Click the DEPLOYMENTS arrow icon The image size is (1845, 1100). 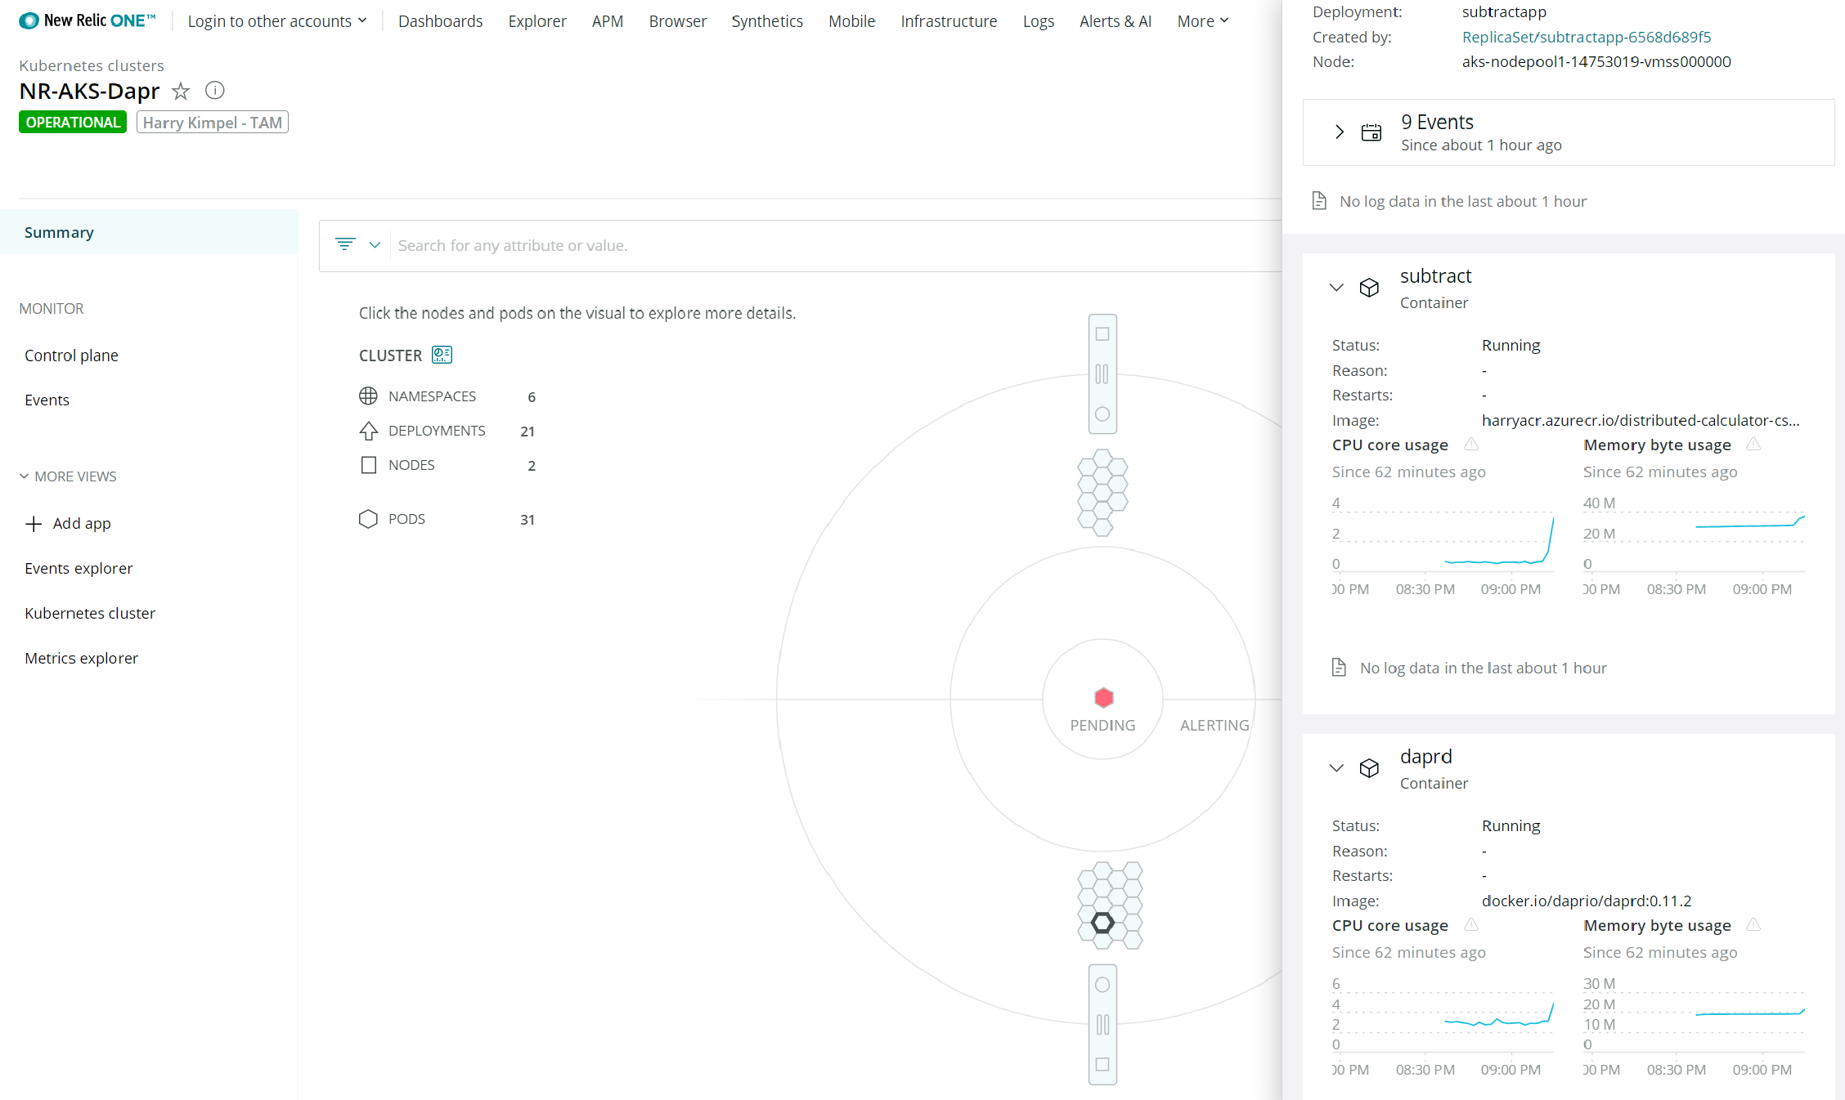(x=368, y=431)
